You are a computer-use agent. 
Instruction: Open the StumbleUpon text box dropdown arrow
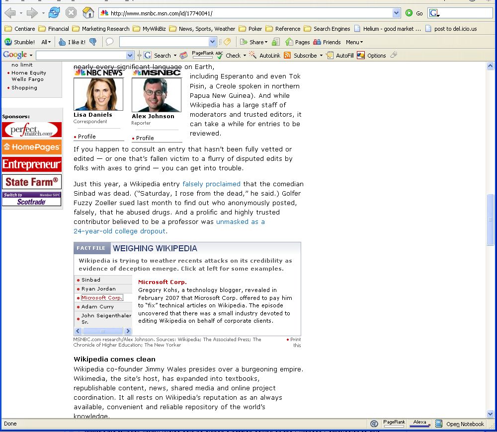click(x=212, y=42)
